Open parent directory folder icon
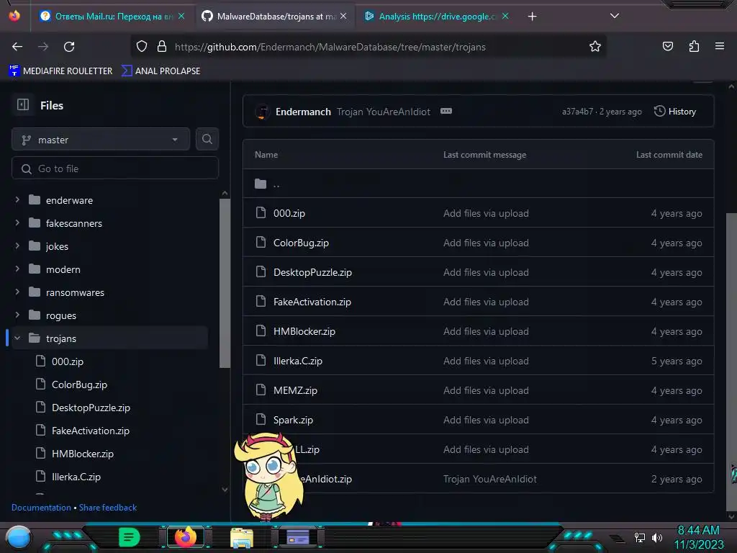737x553 pixels. [261, 184]
